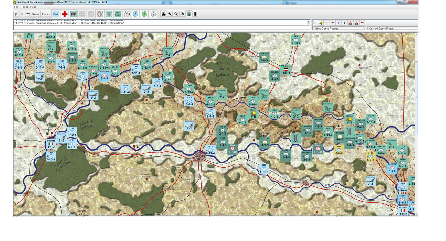The width and height of the screenshot is (446, 241).
Task: Select the IIIe Armée headquarters counter
Action: (x=51, y=145)
